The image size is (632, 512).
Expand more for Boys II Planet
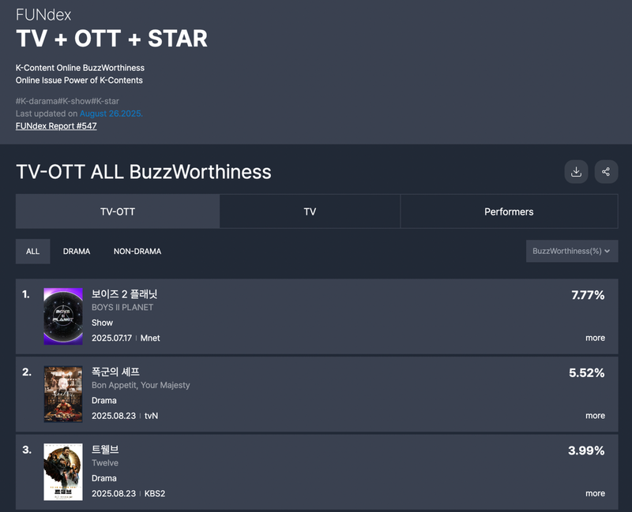coord(595,338)
